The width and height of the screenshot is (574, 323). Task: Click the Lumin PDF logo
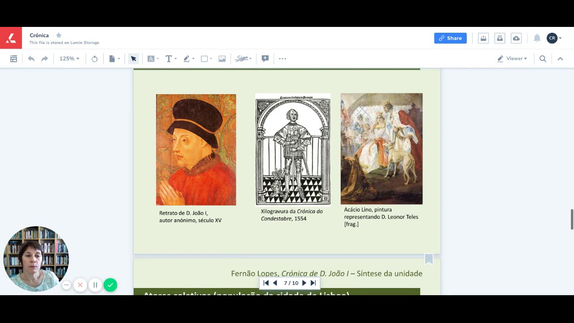tap(11, 38)
